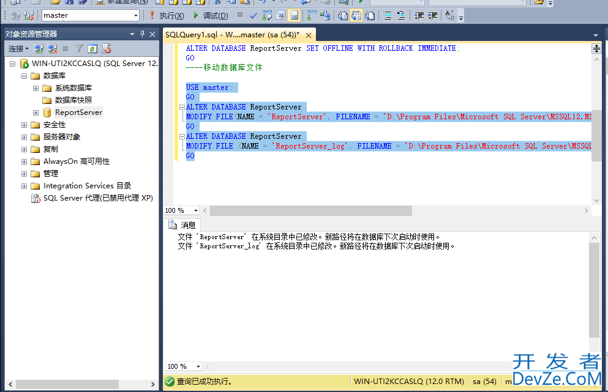Screen dimensions: 608x392
Task: Click the editor horizontal scrollbar thumb
Action: [310, 211]
